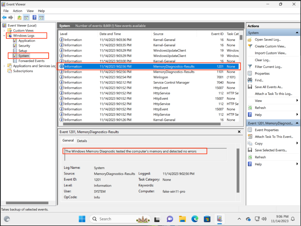Collapse the System actions group
This screenshot has height=226, width=301.
pyautogui.click(x=297, y=33)
